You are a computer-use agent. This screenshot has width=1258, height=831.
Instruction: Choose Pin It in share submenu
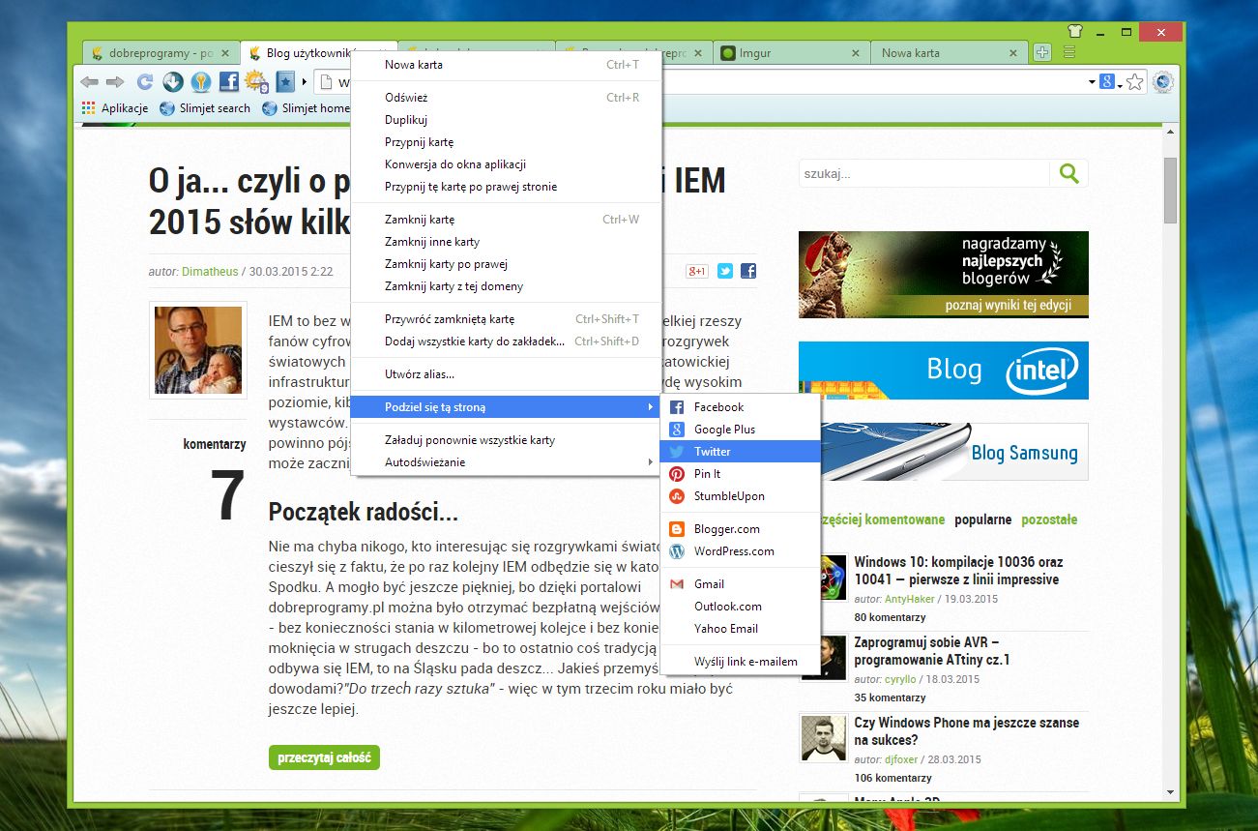(x=740, y=474)
